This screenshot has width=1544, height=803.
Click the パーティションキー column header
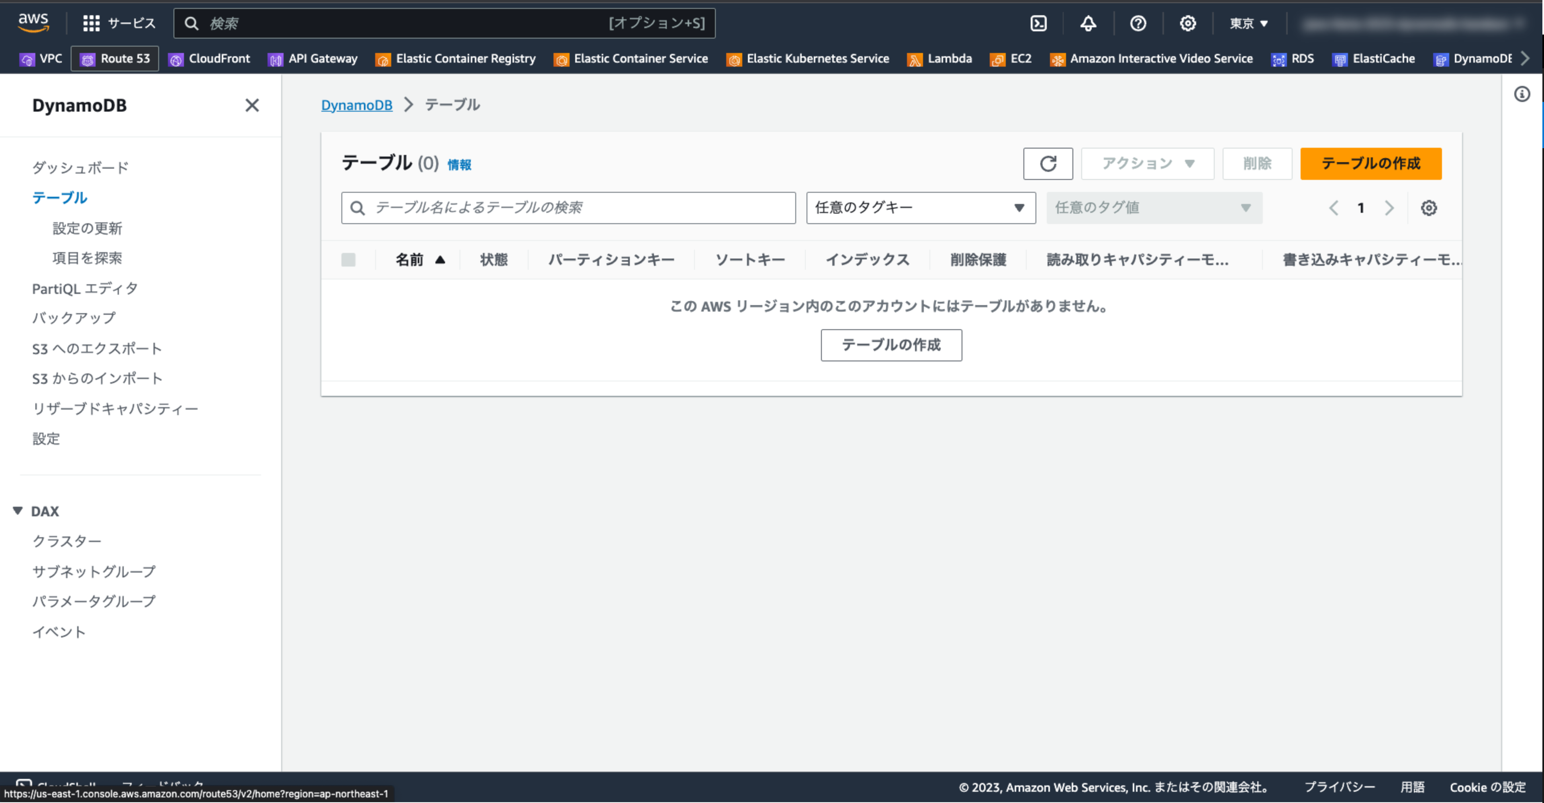coord(611,259)
